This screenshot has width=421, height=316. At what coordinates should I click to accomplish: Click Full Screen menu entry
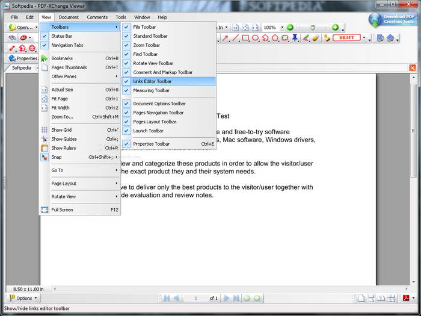80,209
